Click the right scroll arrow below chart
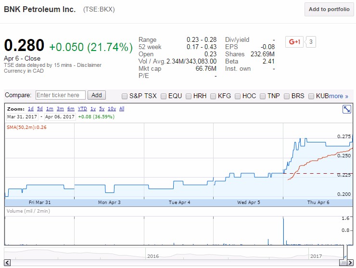Viewport: 356px width, 268px height. (x=350, y=263)
